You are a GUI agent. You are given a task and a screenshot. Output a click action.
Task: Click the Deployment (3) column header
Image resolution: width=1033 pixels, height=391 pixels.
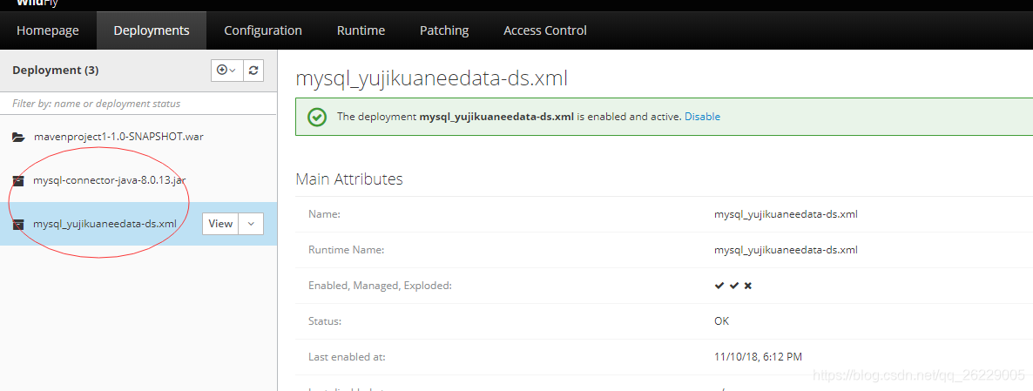click(56, 70)
